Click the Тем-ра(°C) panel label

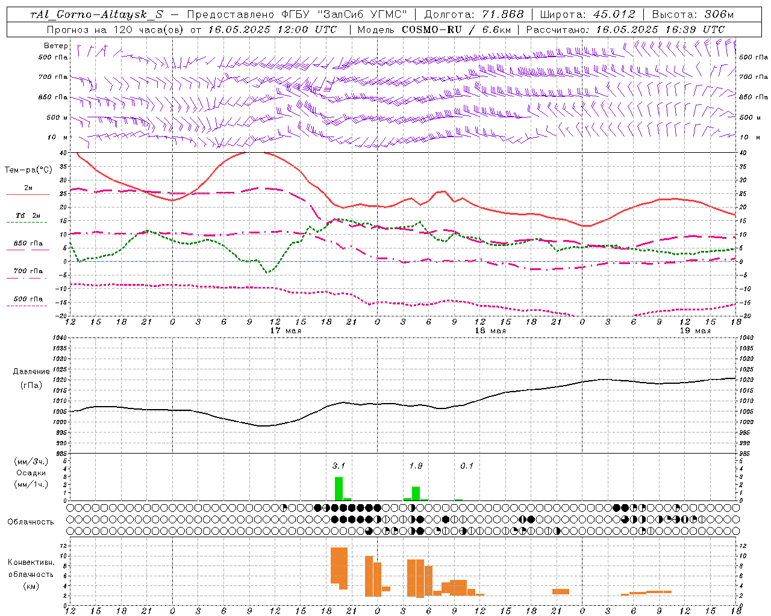click(x=28, y=170)
